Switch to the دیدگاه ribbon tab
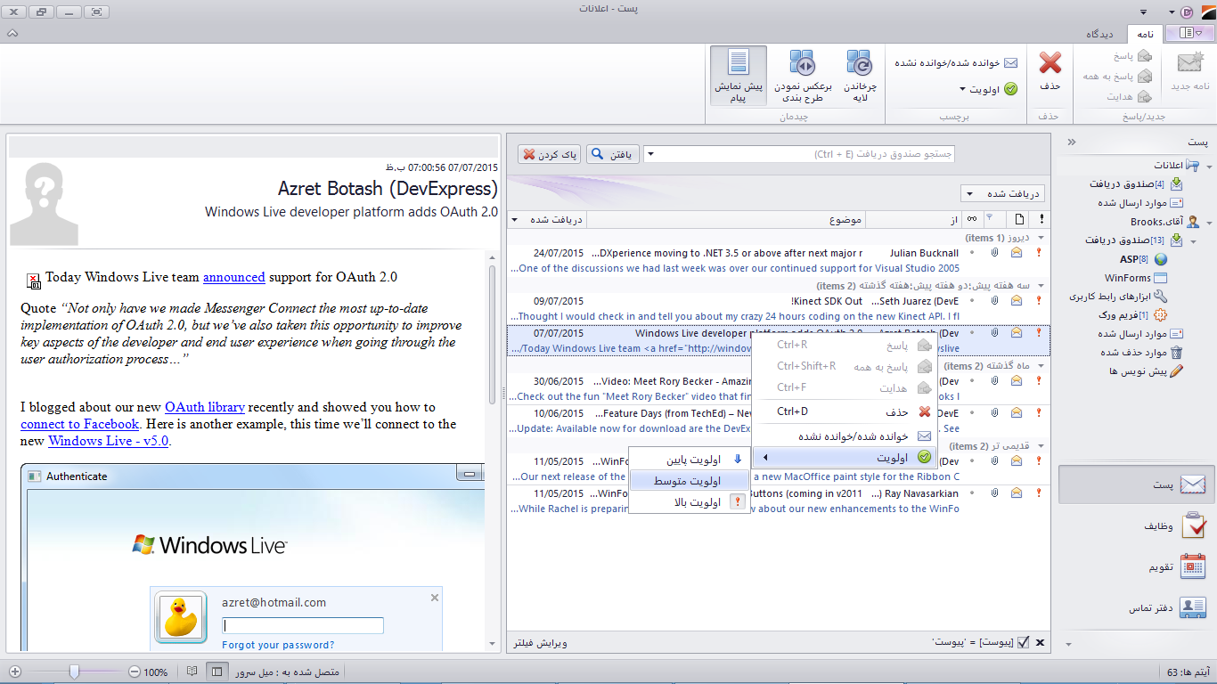 (x=1100, y=34)
